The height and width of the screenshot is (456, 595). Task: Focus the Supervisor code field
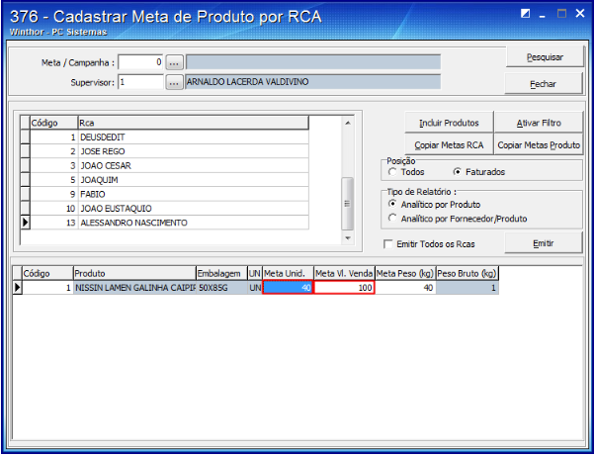click(x=140, y=82)
